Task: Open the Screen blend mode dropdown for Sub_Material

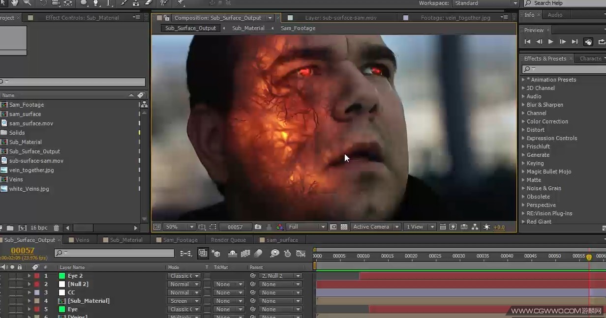Action: click(x=183, y=301)
